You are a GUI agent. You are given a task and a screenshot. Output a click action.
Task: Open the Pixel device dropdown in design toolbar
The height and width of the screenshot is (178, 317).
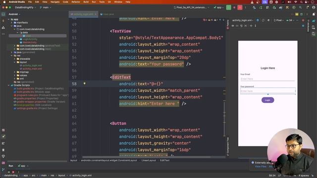tap(278, 20)
